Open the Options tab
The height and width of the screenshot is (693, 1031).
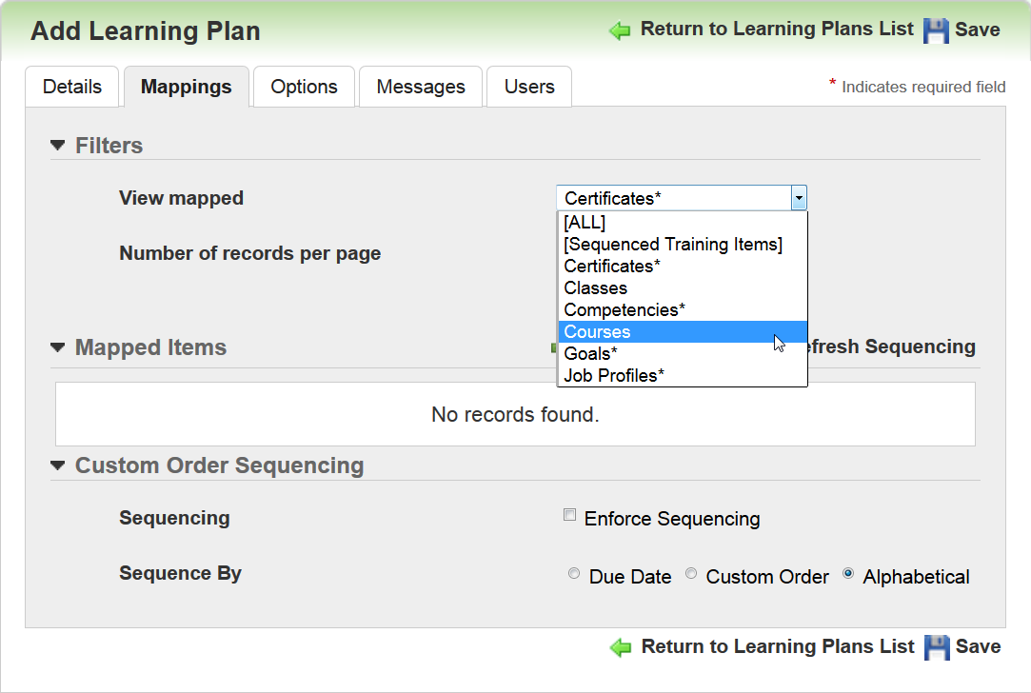click(x=304, y=87)
